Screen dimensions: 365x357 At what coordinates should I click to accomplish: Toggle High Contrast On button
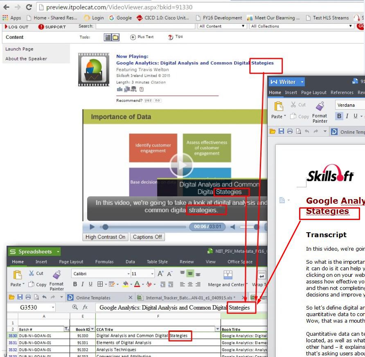point(105,237)
